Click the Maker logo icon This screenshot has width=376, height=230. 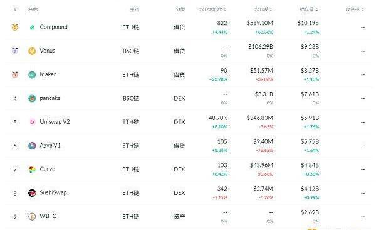tap(32, 74)
